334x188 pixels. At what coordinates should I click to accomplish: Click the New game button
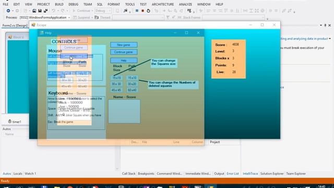124,45
